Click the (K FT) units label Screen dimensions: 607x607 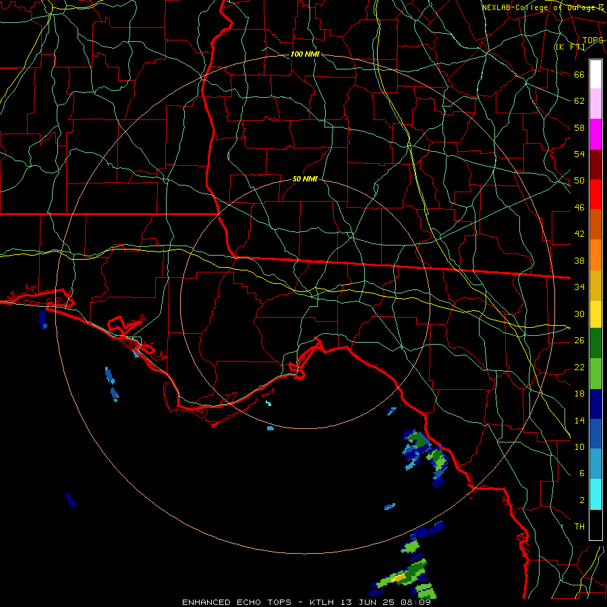(x=570, y=47)
